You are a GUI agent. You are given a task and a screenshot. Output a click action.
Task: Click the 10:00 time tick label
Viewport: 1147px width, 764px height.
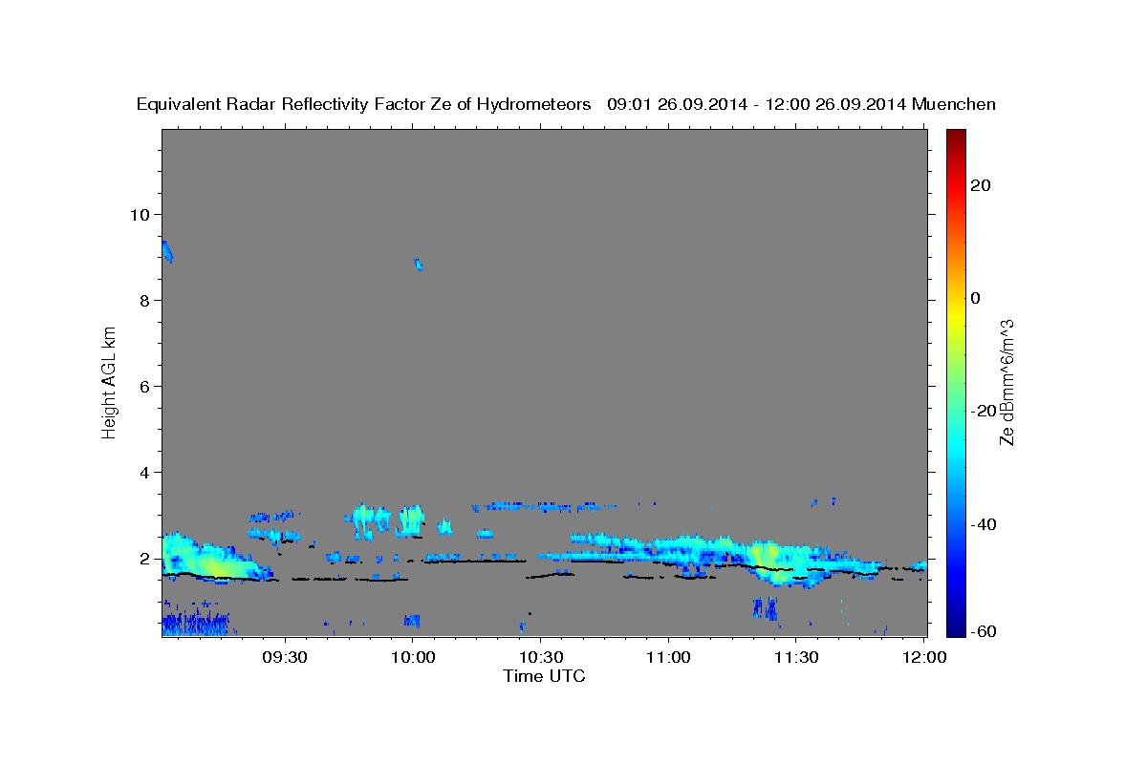click(x=413, y=658)
